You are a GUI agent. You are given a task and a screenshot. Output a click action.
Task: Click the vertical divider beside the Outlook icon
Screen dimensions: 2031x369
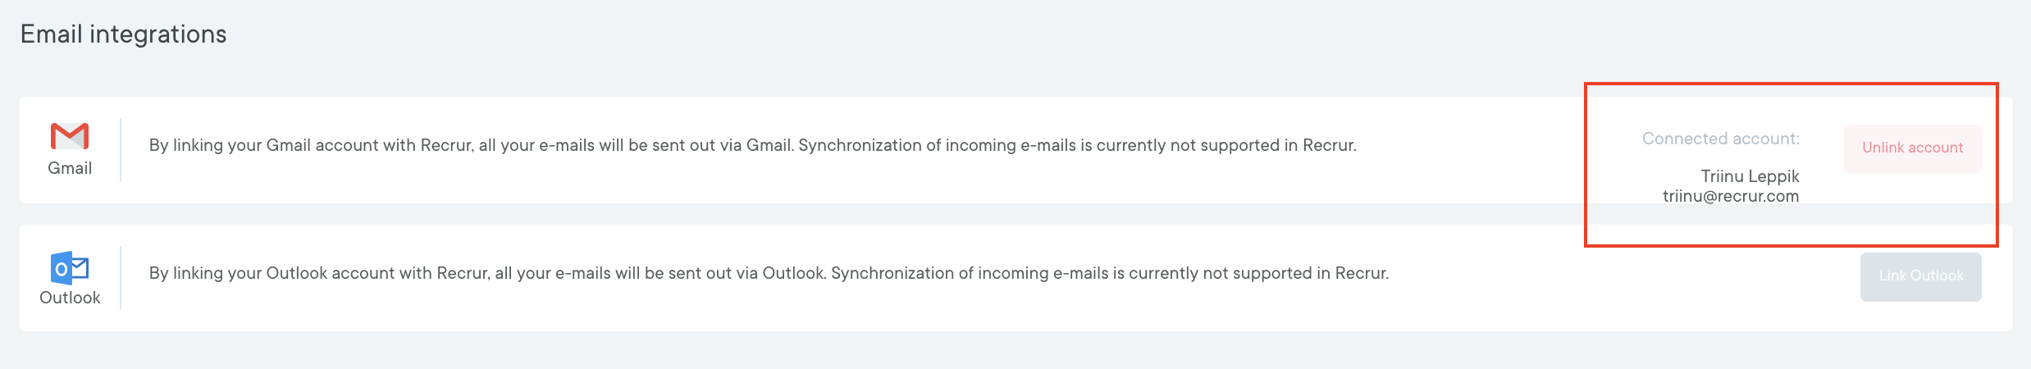(121, 278)
